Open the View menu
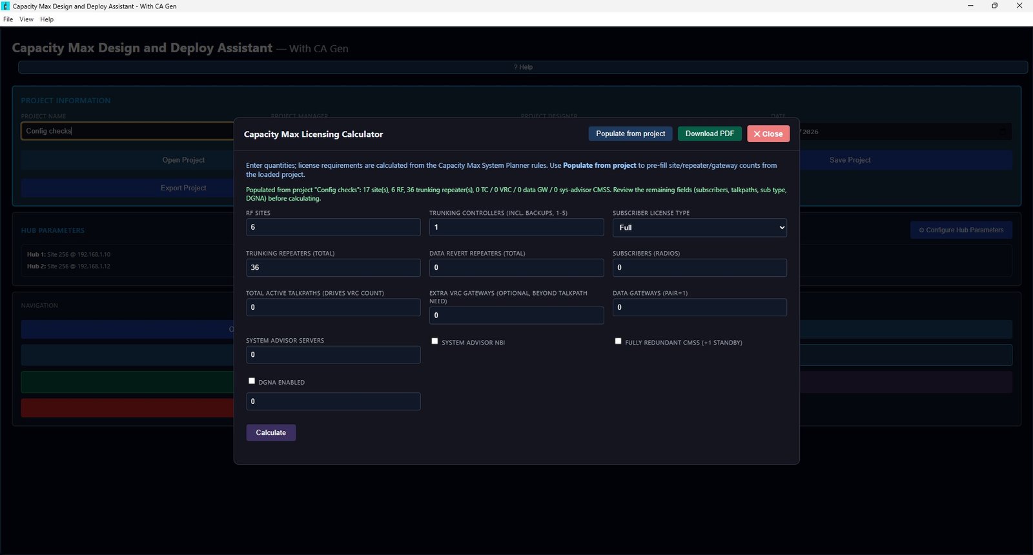 click(26, 19)
